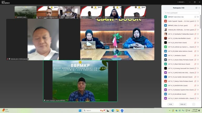The image size is (202, 113).
Task: Close the Participants panel
Action: [x=199, y=8]
